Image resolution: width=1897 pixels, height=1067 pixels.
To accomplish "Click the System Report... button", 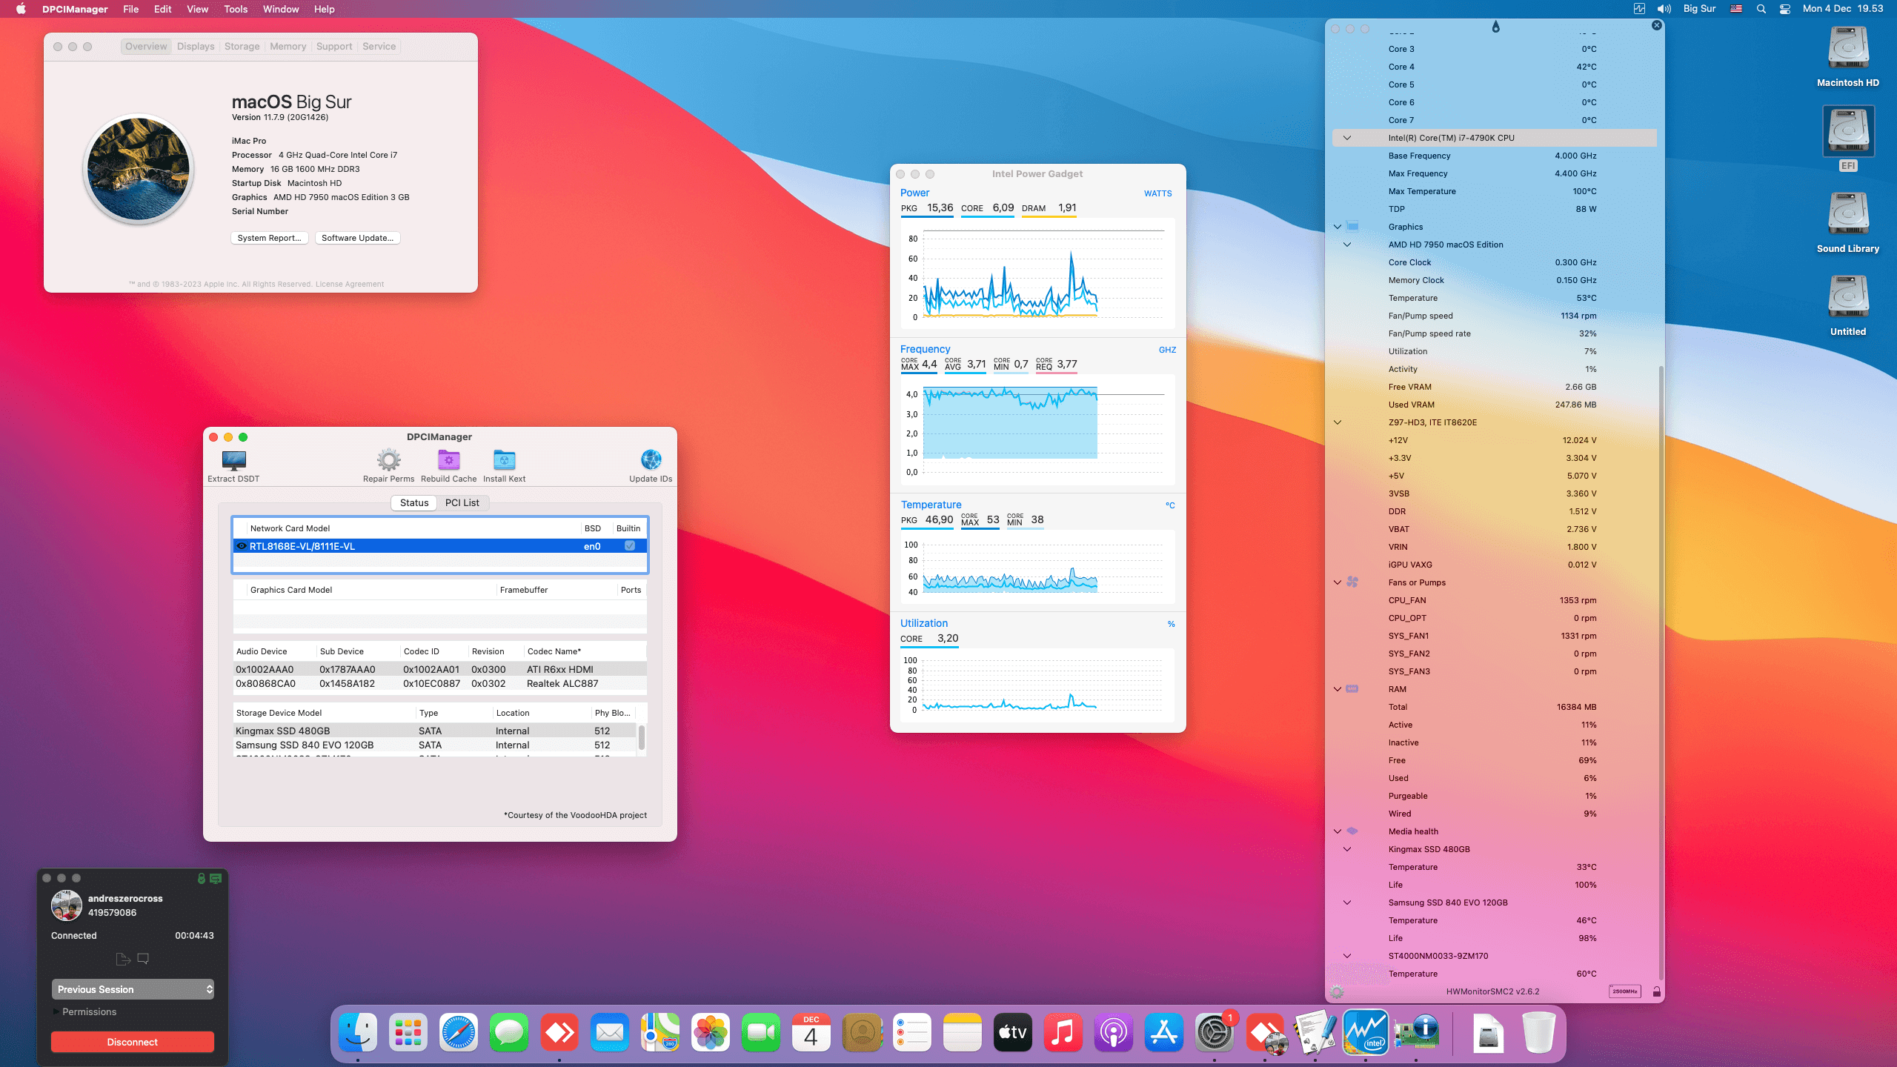I will pyautogui.click(x=269, y=238).
